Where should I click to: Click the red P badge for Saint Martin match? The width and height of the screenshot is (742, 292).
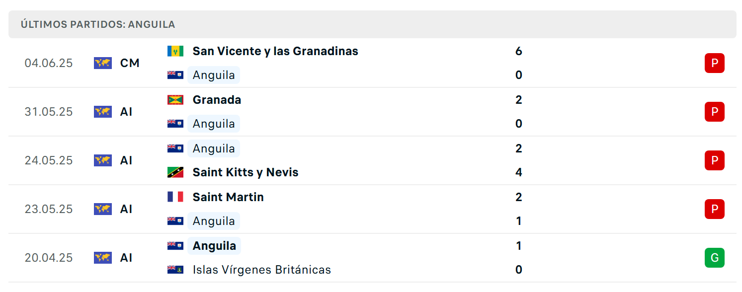click(x=715, y=209)
